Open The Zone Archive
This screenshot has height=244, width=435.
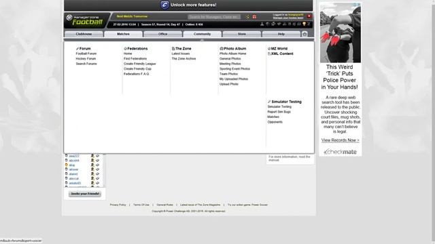(184, 59)
